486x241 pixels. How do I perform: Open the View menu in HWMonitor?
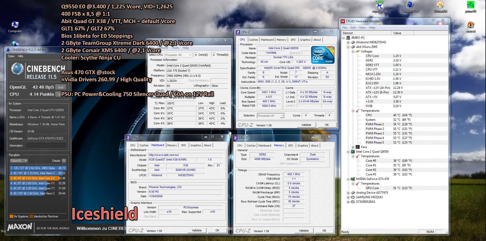[362, 28]
